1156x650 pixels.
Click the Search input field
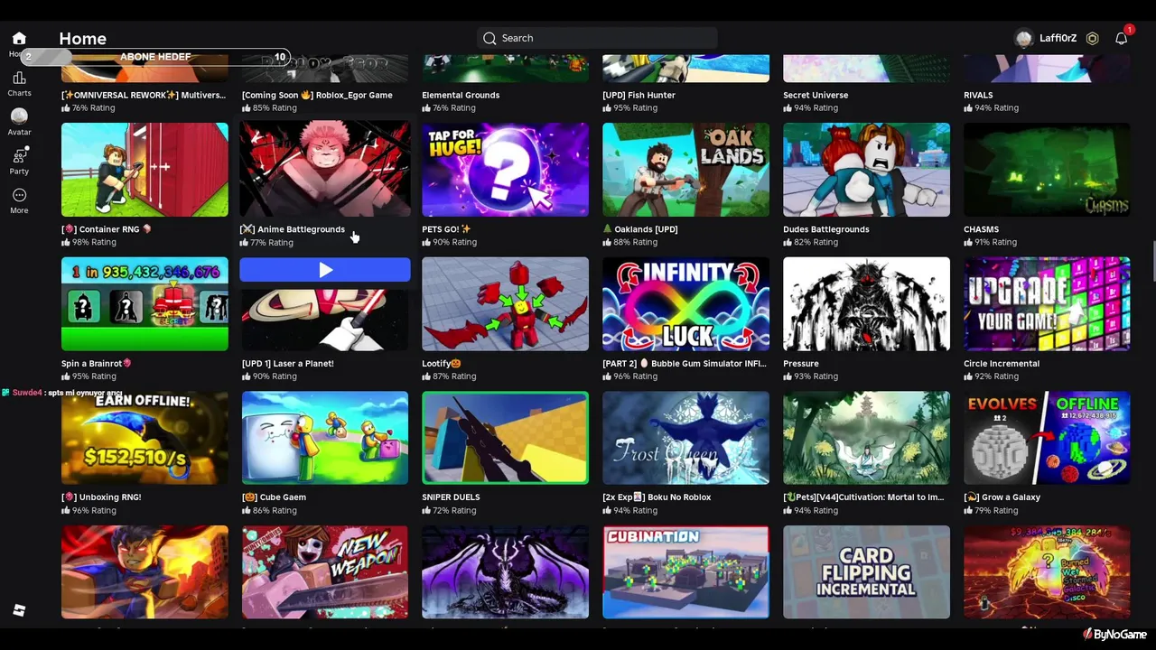[597, 38]
